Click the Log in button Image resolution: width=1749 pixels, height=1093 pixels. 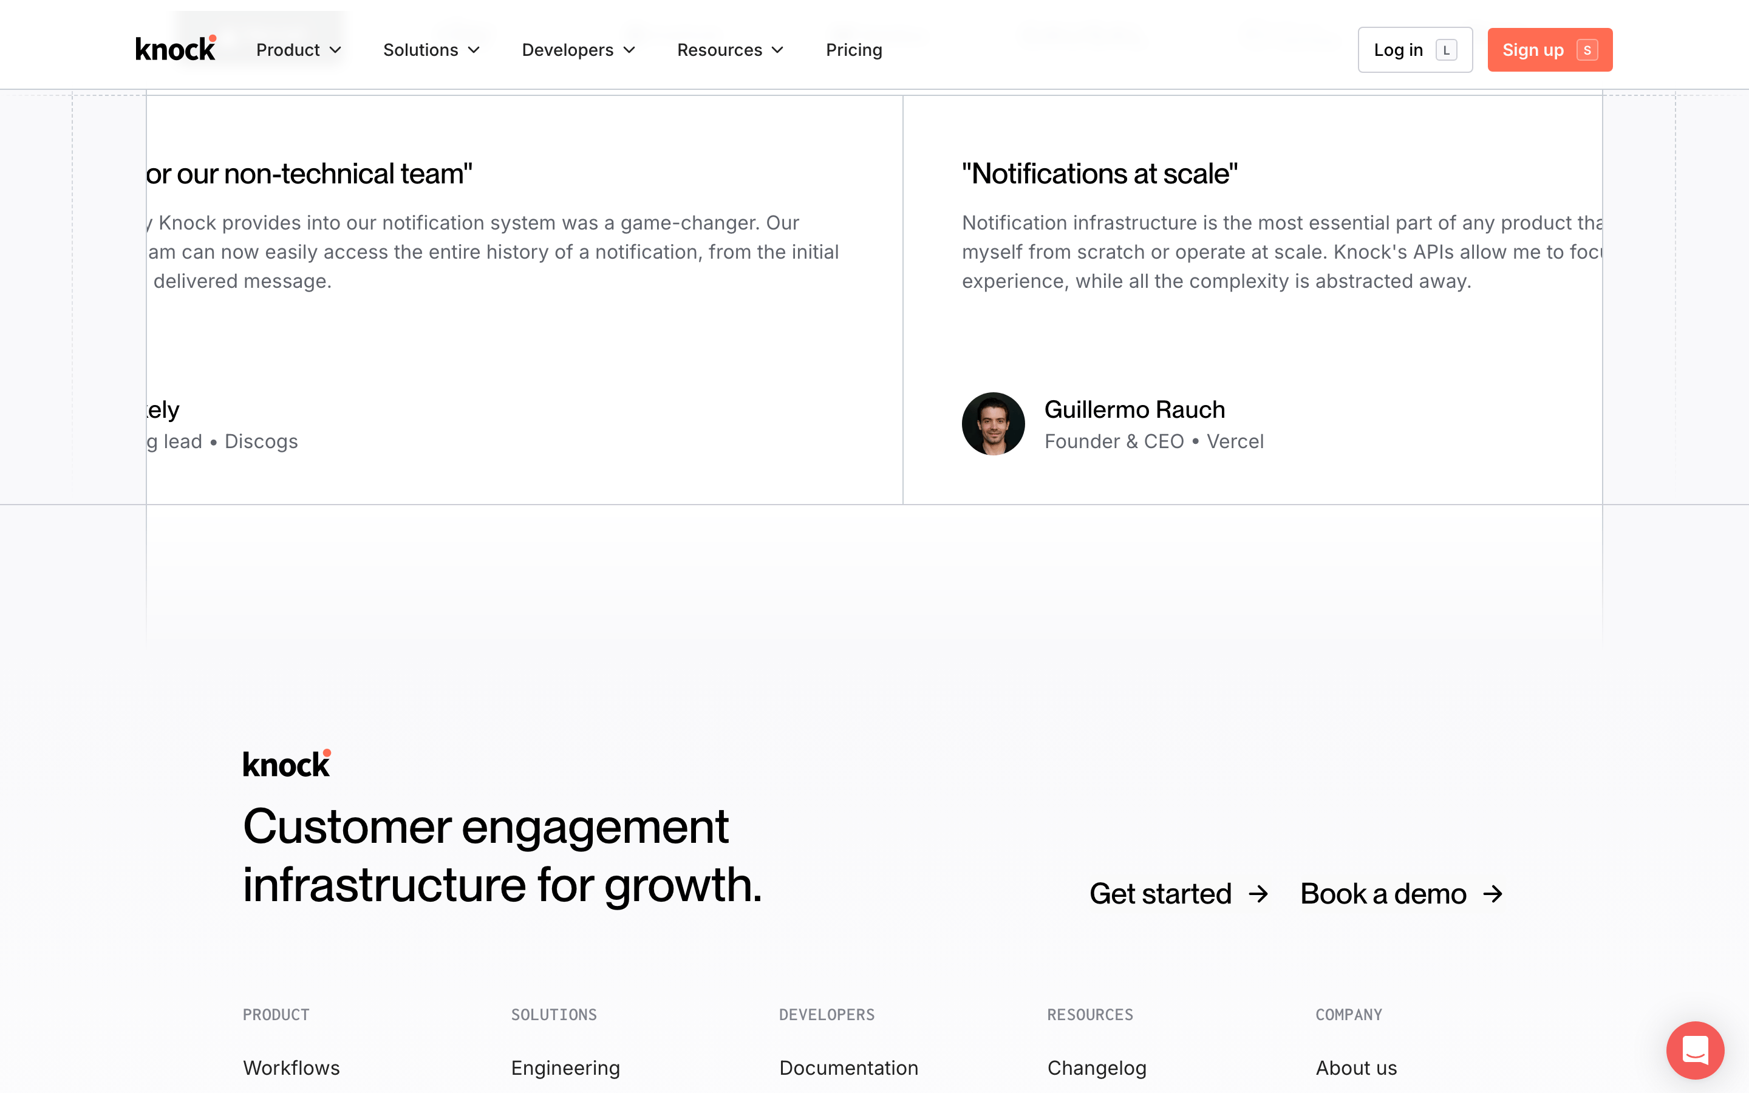(x=1415, y=50)
